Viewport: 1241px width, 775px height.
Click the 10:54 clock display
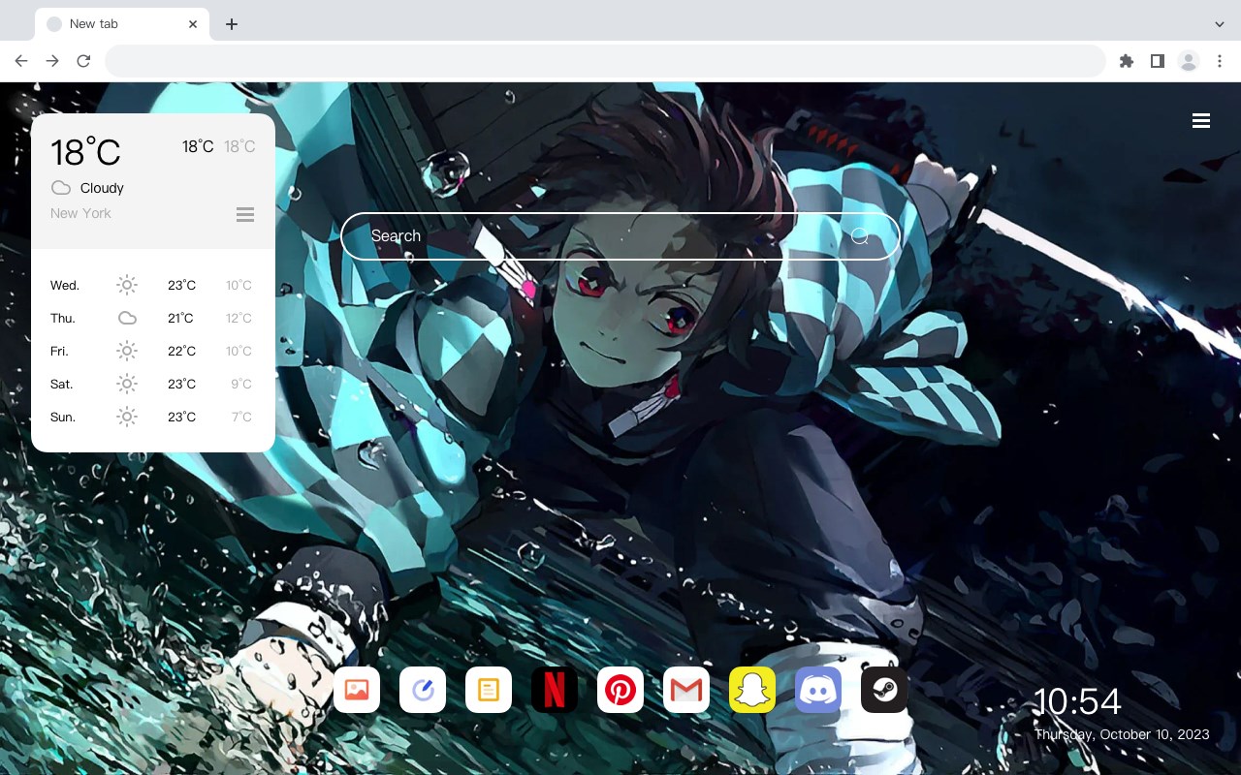(1077, 701)
